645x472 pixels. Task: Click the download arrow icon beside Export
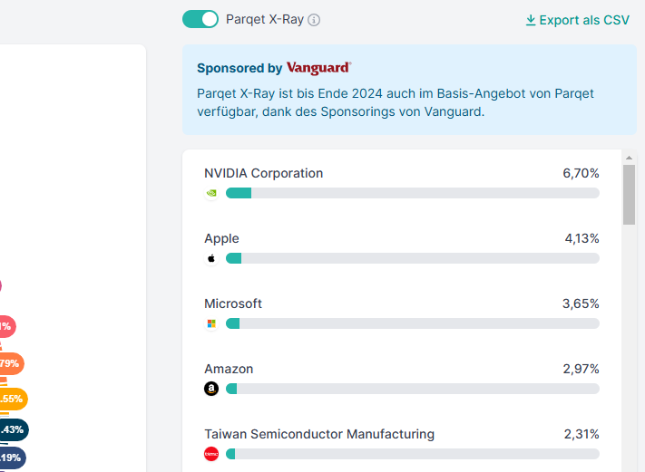(531, 20)
